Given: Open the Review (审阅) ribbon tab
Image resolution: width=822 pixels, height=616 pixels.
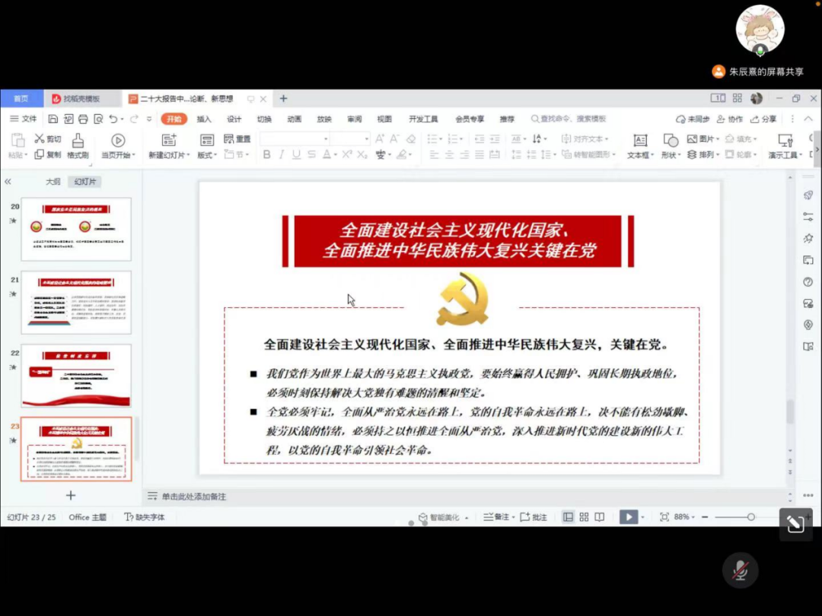Looking at the screenshot, I should pos(355,119).
